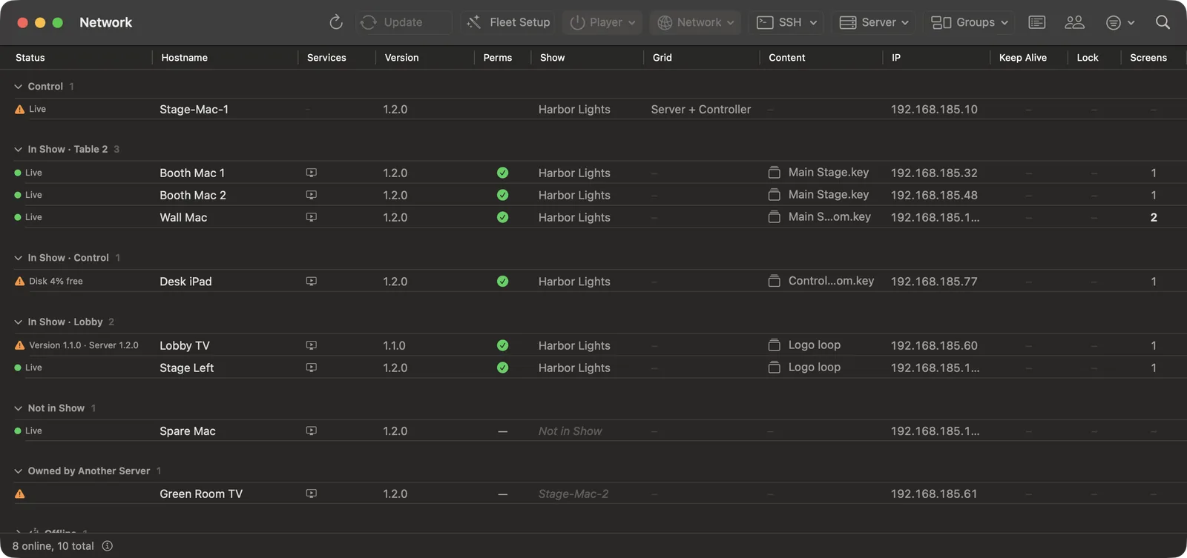1187x558 pixels.
Task: Collapse the Control group
Action: [18, 87]
